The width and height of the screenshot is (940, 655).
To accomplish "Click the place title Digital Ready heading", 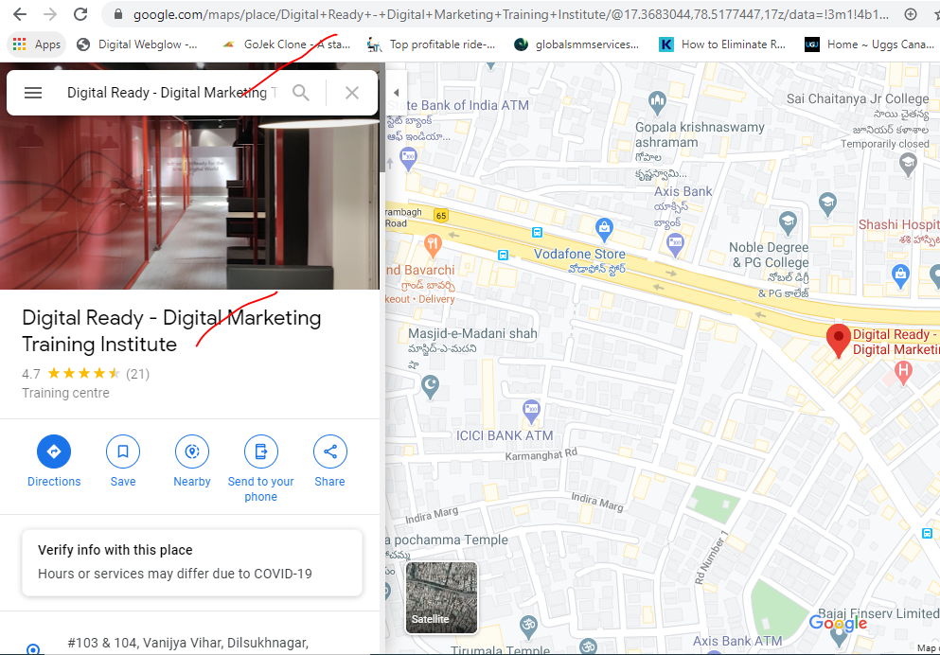I will 171,330.
